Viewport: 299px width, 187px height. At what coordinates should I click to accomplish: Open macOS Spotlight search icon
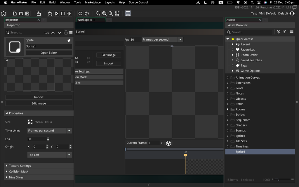click(252, 2)
